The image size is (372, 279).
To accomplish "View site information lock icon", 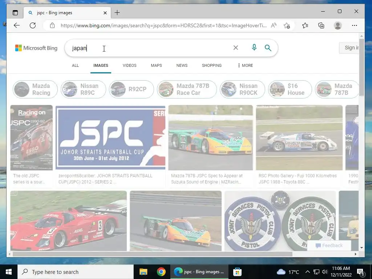I will click(52, 25).
